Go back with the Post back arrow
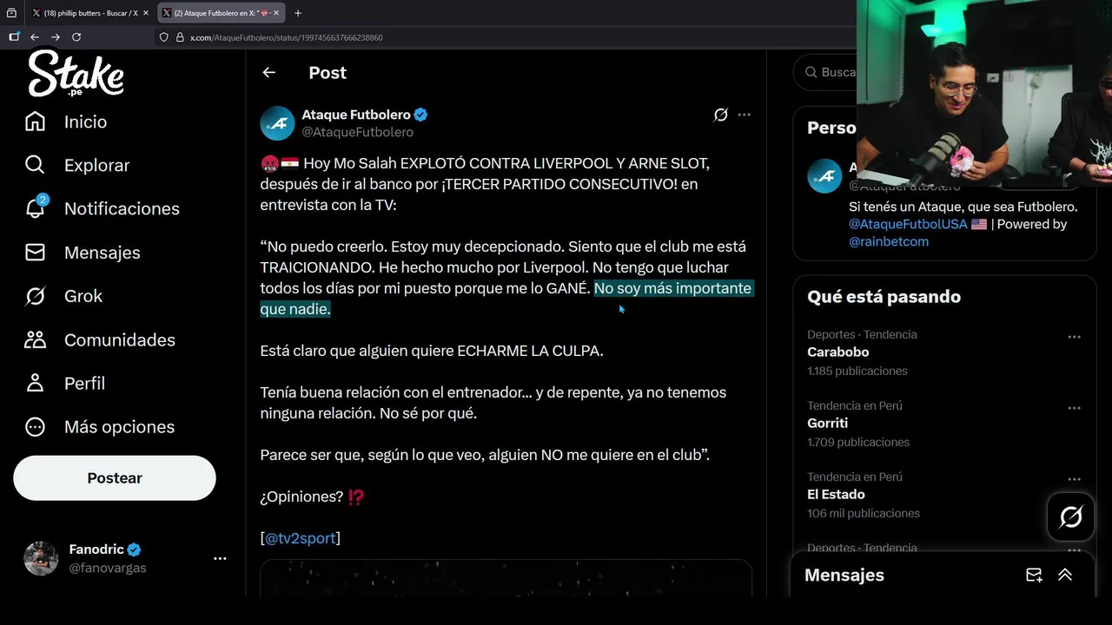This screenshot has width=1112, height=625. coord(269,73)
